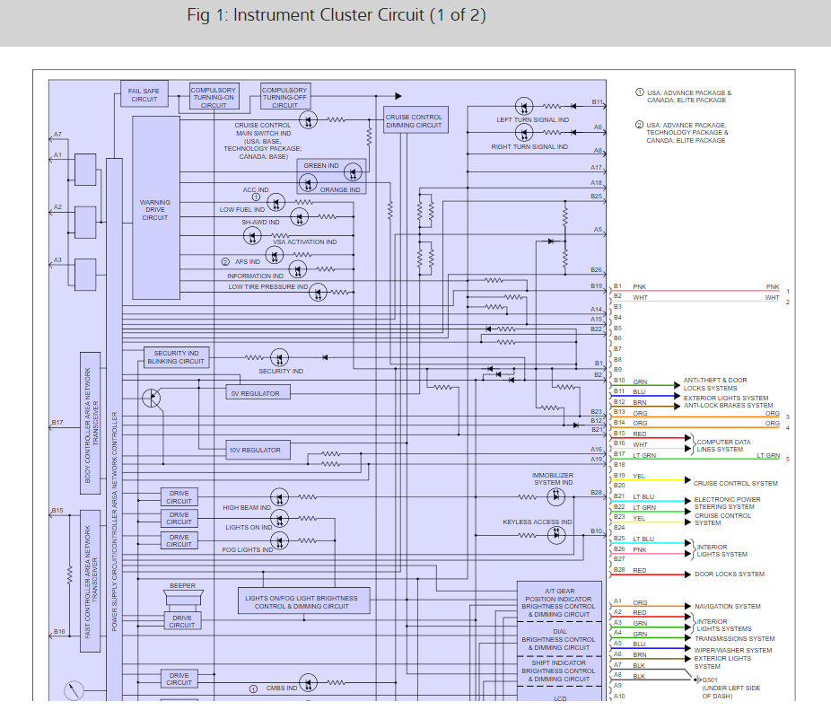Viewport: 831px width, 719px height.
Task: Click the Wiper/Washer System label
Action: 733,650
